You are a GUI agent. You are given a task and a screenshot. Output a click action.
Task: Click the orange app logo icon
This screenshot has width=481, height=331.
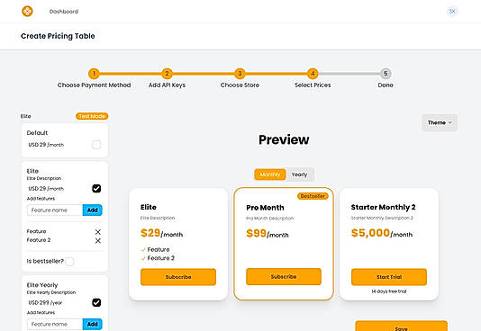[x=27, y=12]
